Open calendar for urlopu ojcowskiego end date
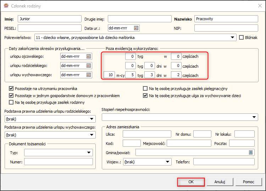Screen dimensions: 266x191 pos(89,56)
